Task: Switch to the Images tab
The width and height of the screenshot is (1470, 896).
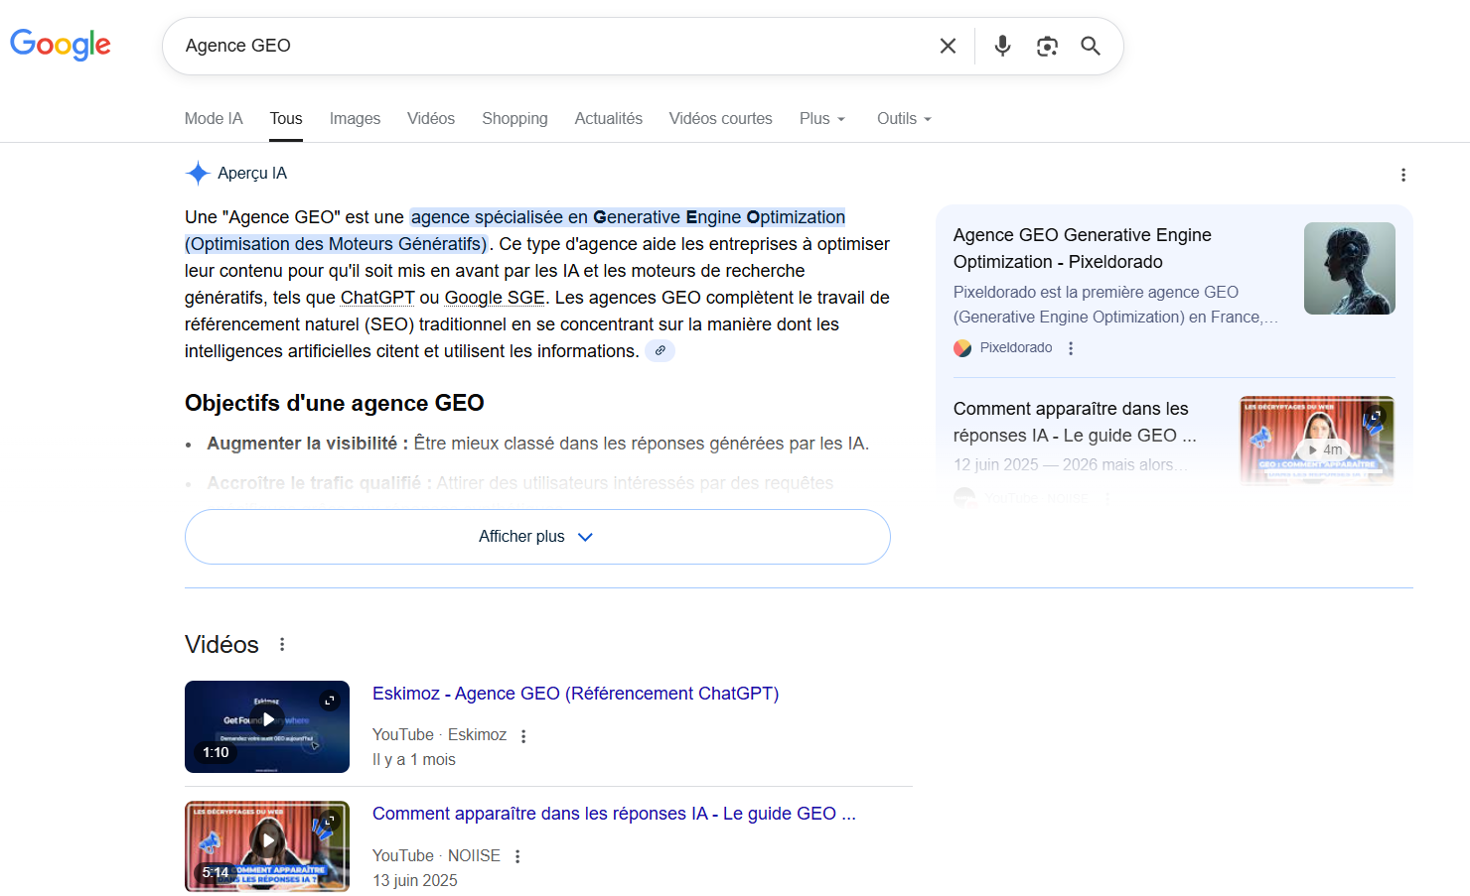Action: click(355, 118)
